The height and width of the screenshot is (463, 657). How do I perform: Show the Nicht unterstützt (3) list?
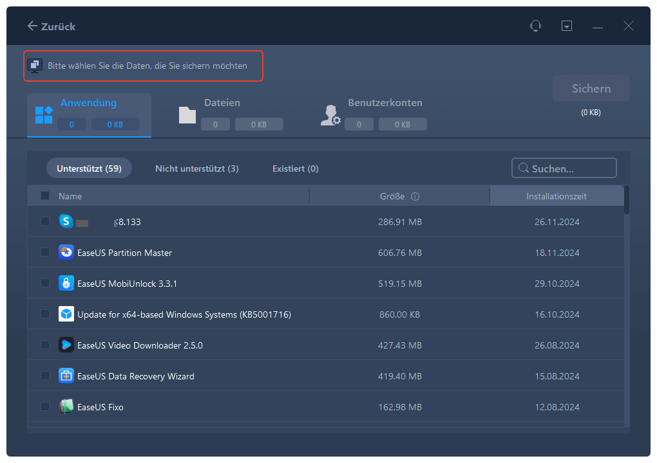click(x=197, y=168)
